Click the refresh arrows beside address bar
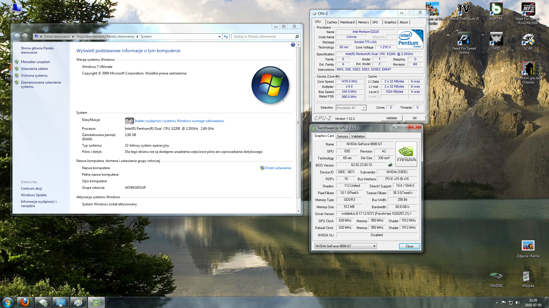Image resolution: width=549 pixels, height=308 pixels. (226, 37)
